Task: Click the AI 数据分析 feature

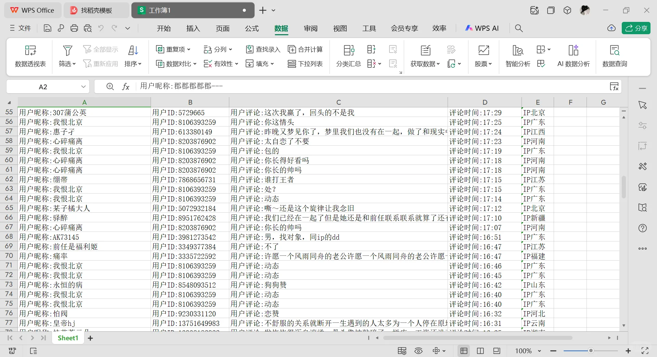Action: 574,56
